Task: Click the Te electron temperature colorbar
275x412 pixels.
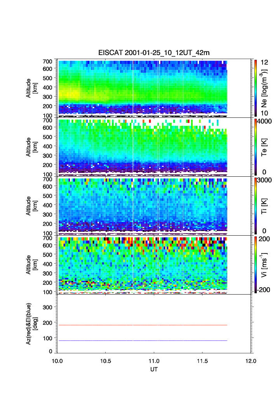Action: (x=255, y=147)
